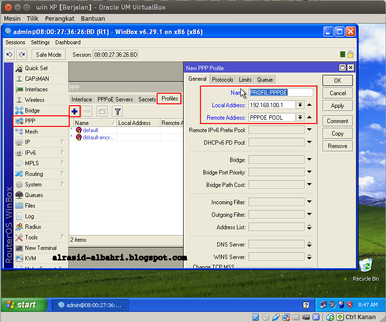The width and height of the screenshot is (386, 322).
Task: Open the Profiles tab
Action: (x=170, y=99)
